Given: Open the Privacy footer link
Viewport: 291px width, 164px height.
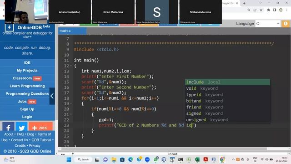Looking at the screenshot, I should pos(35,146).
